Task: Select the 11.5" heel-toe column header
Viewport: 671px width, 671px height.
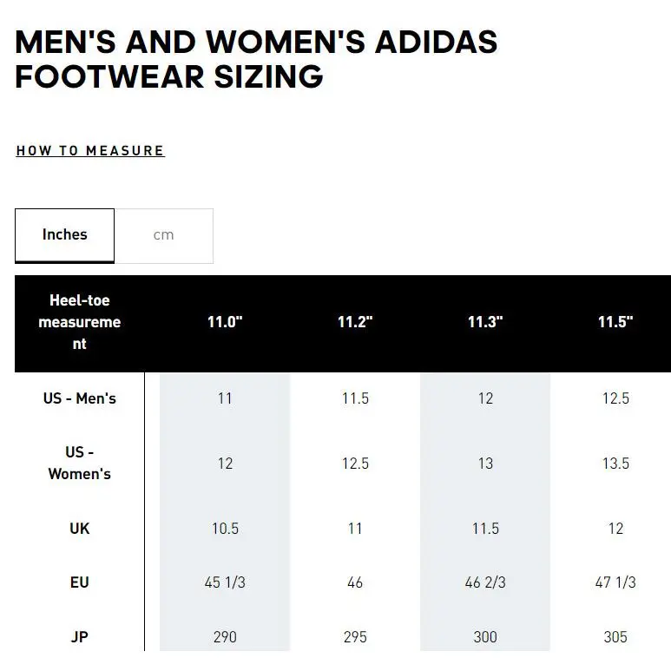Action: pyautogui.click(x=615, y=322)
